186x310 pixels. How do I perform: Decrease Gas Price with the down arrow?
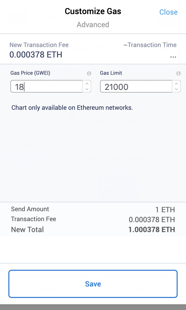point(87,89)
